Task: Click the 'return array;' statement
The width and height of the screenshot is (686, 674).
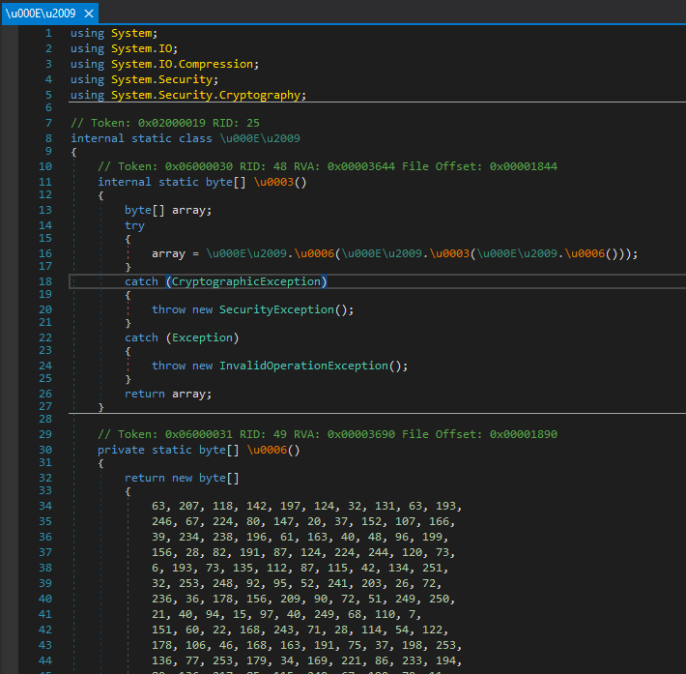Action: coord(168,394)
